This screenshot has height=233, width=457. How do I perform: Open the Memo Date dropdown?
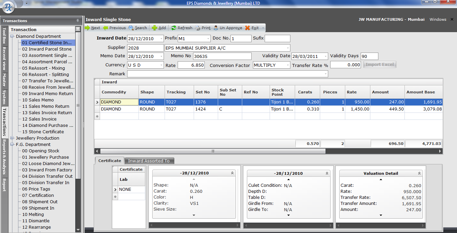point(162,56)
